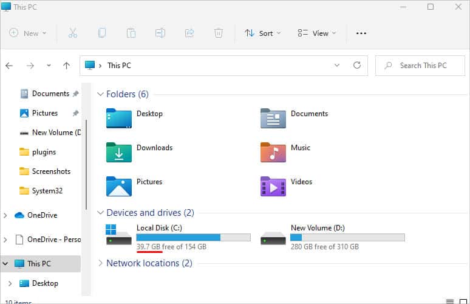Viewport: 470px width, 304px height.
Task: Open the Videos folder icon
Action: coord(273,187)
